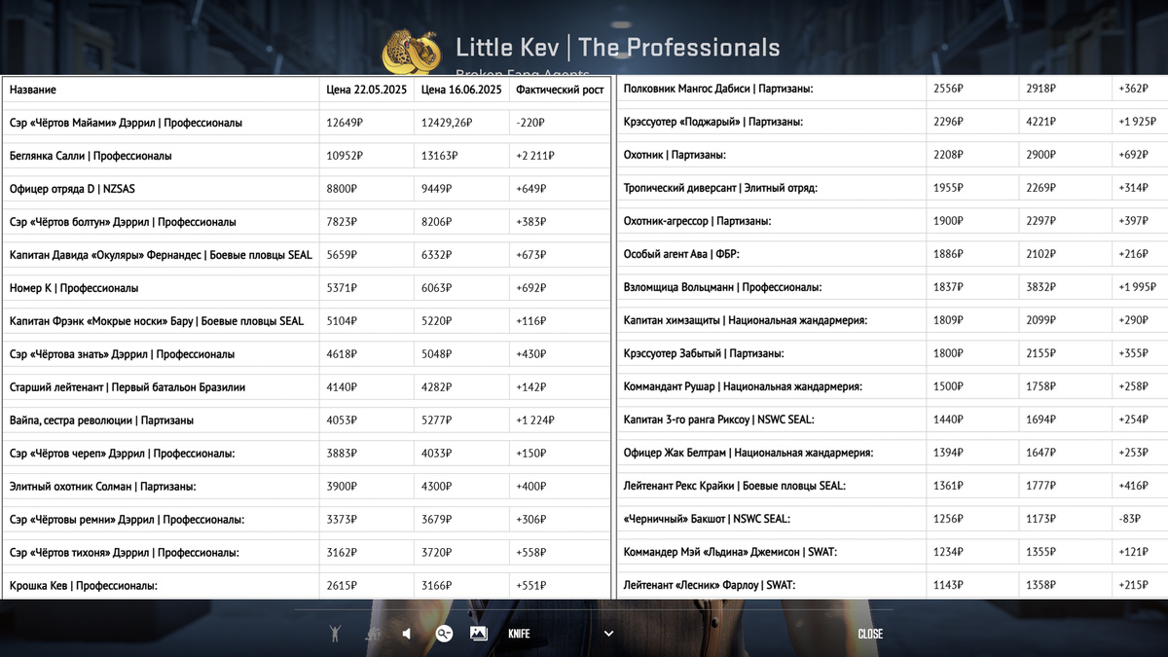Select row 'Коммандант Рушар | Национальная жандармерия'
The width and height of the screenshot is (1168, 657).
(893, 386)
